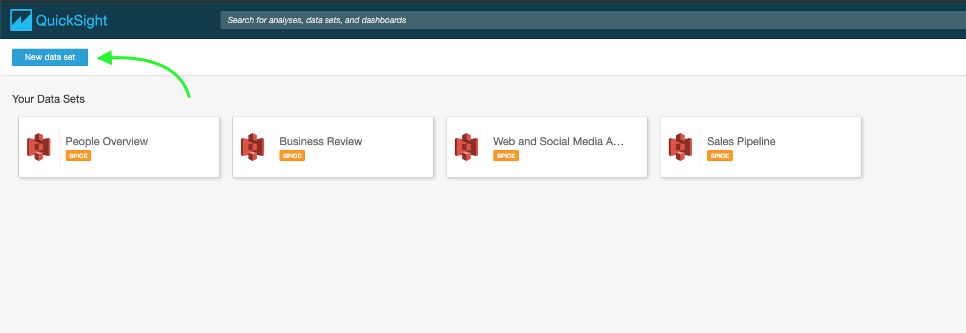Open the Web and Social Media data set title
Viewport: 966px width, 333px height.
pyautogui.click(x=558, y=142)
